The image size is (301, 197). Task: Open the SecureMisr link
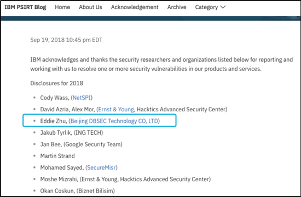click(x=102, y=168)
